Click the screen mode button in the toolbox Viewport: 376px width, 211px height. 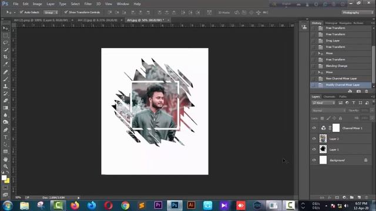[5, 195]
